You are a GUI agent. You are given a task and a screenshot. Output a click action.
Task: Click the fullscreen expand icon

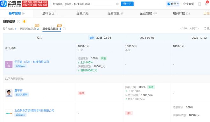tap(205, 28)
